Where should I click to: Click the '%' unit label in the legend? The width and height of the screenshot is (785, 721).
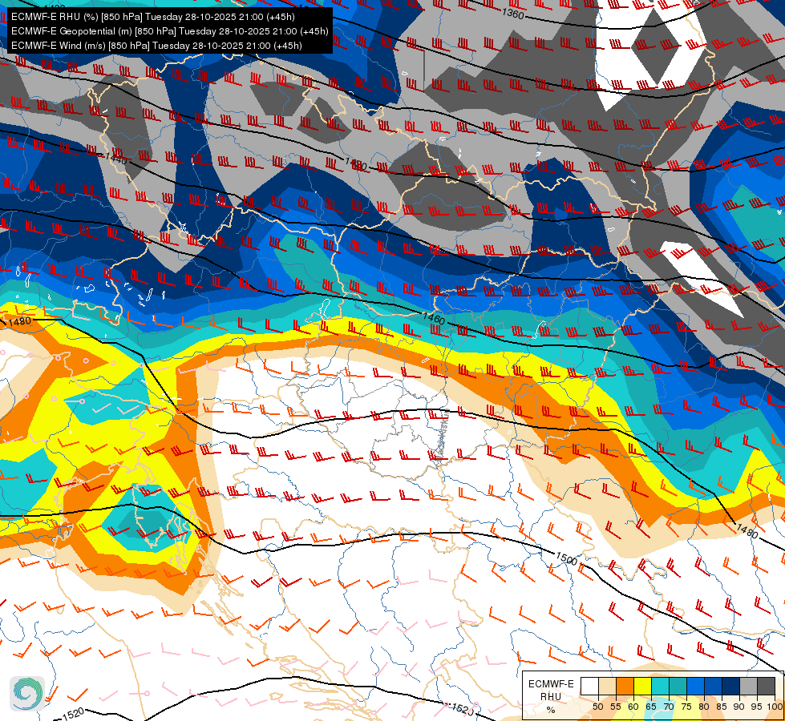551,710
